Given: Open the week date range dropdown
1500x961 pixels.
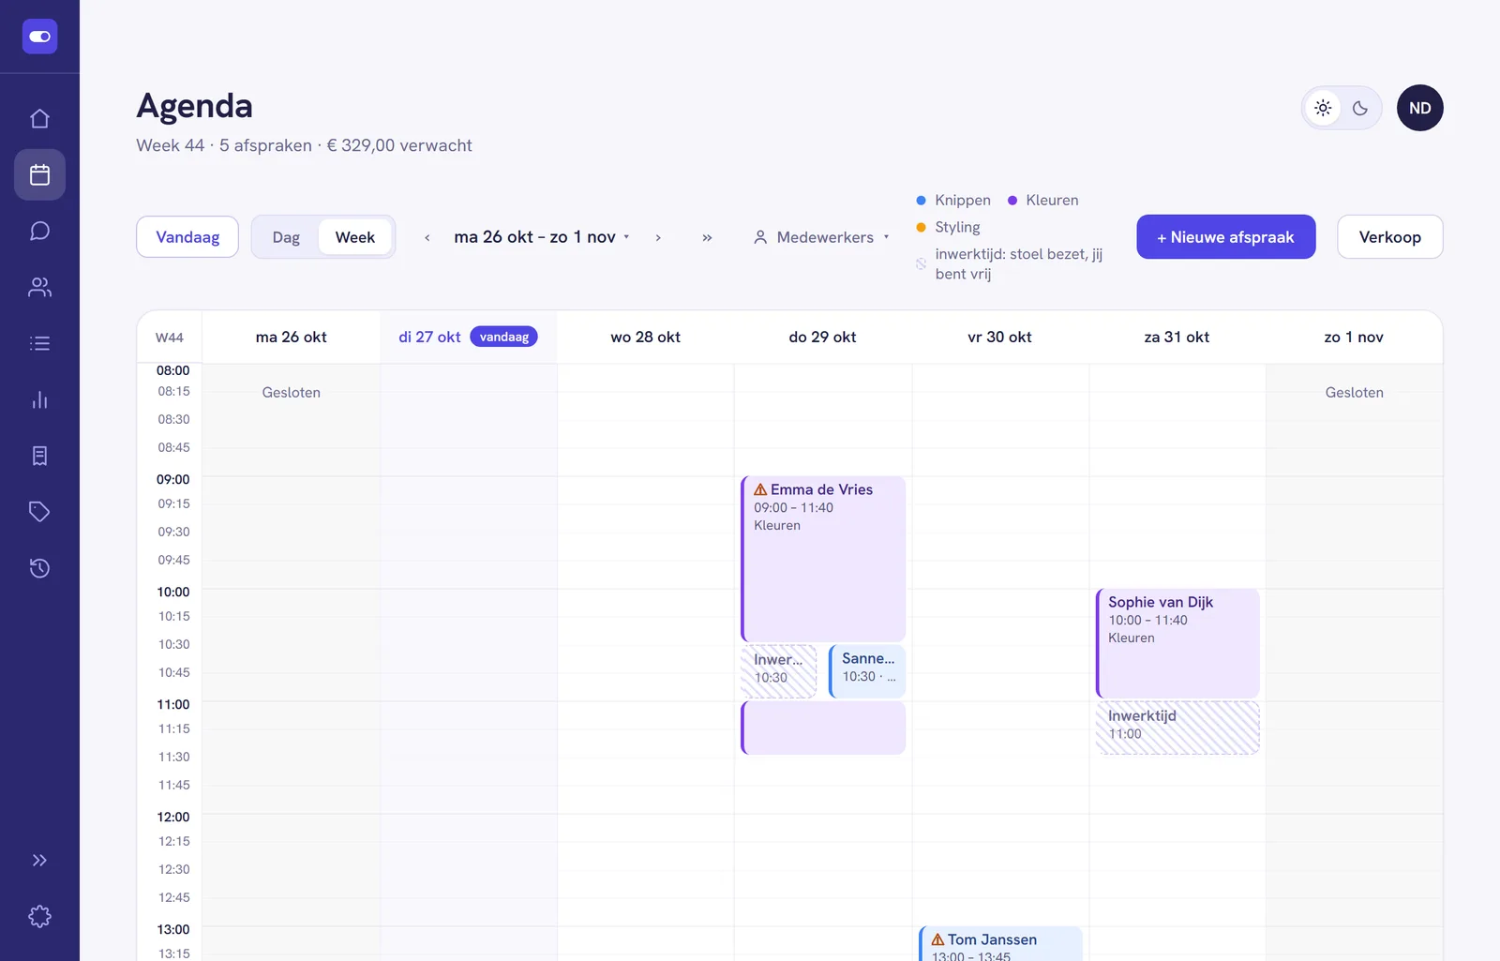Looking at the screenshot, I should click(542, 237).
